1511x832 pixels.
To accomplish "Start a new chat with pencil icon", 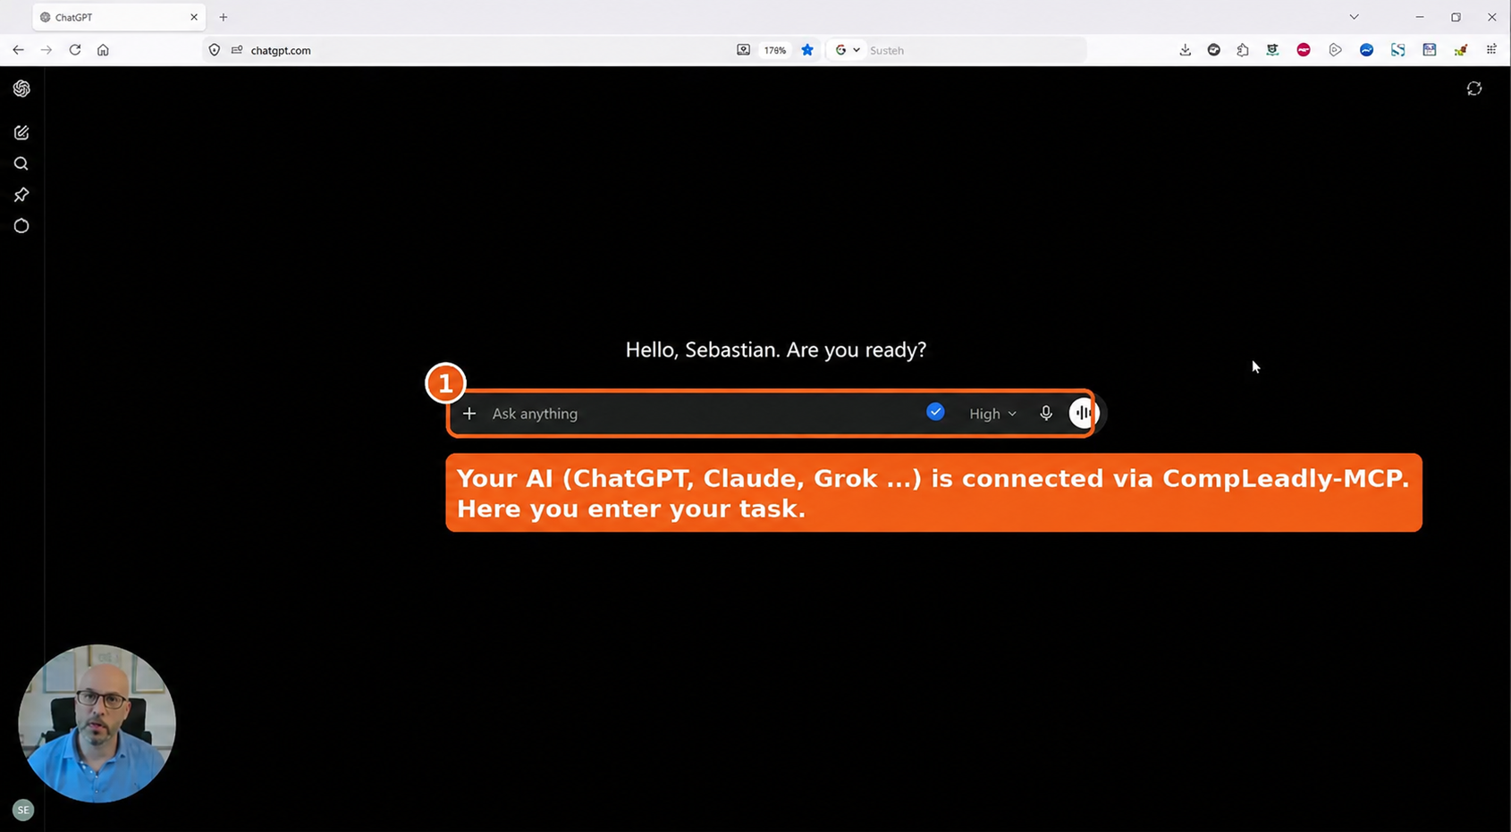I will point(21,132).
